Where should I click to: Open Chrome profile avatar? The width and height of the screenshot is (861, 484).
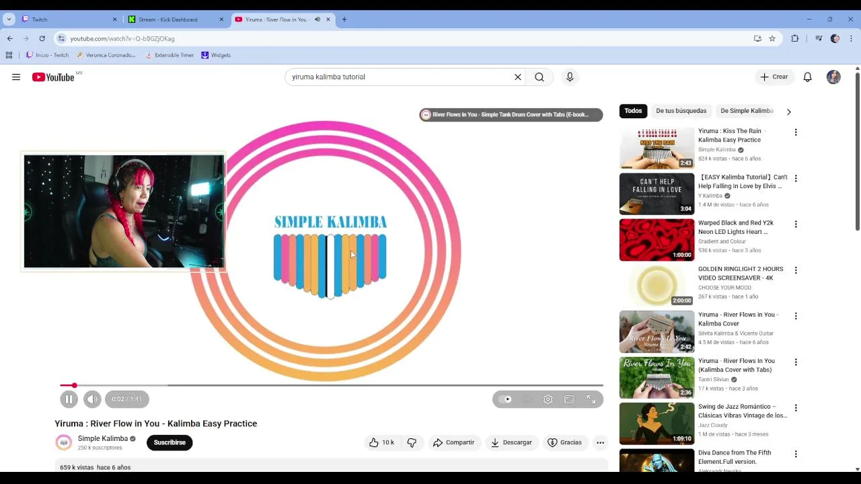(835, 38)
